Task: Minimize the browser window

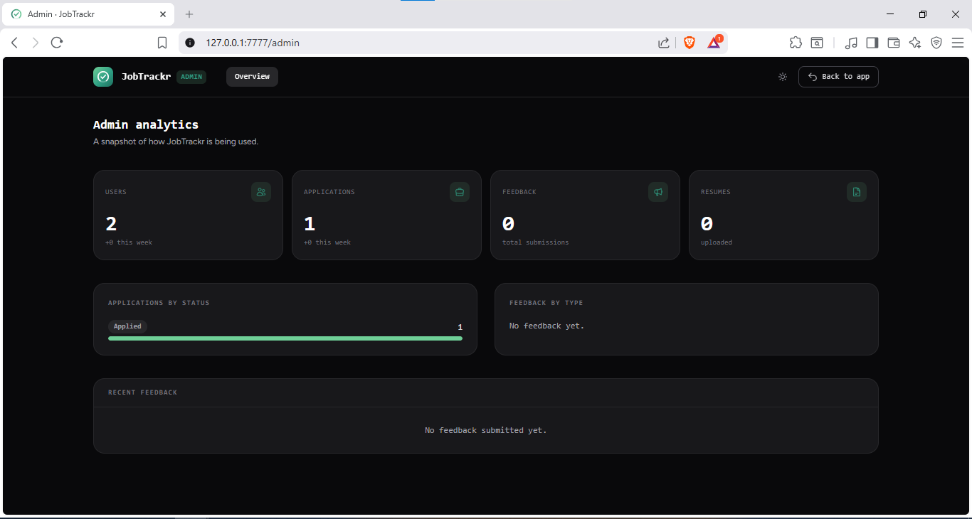Action: click(x=890, y=14)
